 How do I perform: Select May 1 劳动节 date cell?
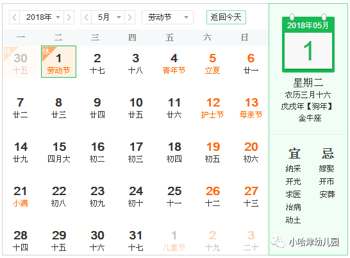click(59, 62)
